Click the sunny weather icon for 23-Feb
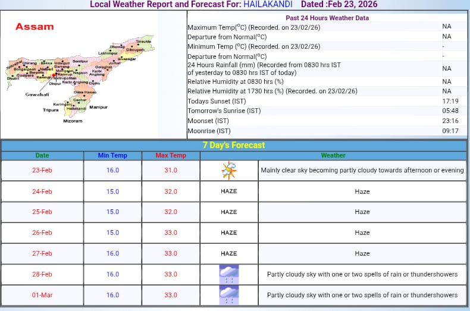Image resolution: width=470 pixels, height=311 pixels. pos(229,171)
